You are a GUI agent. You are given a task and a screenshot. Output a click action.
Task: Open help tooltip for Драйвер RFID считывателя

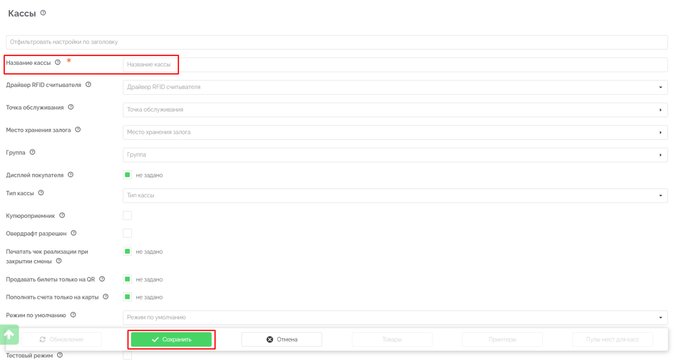(88, 85)
